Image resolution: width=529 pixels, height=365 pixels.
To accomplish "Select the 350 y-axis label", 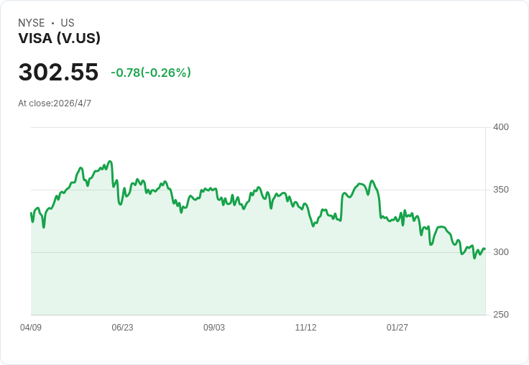I will tap(500, 190).
